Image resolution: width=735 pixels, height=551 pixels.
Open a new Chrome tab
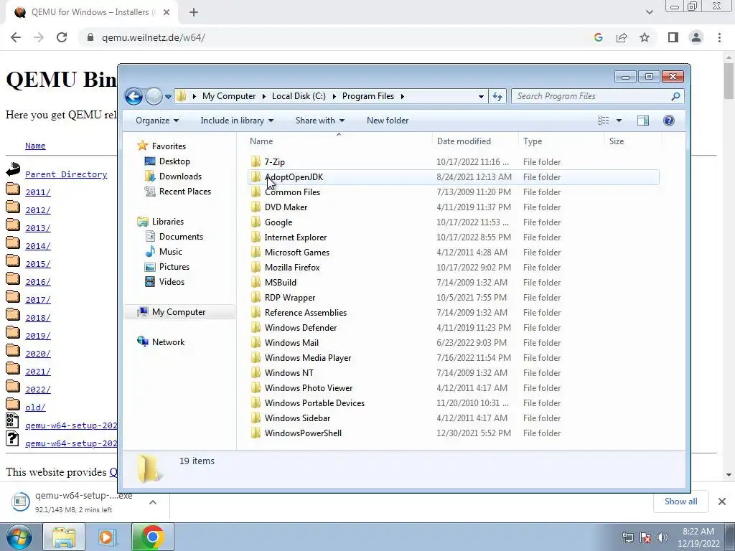point(194,12)
